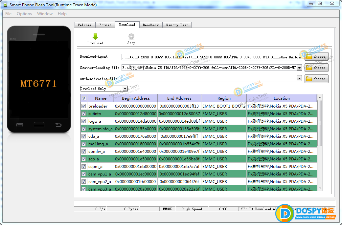
Task: Click the Scatter-loading File path field
Action: click(209, 68)
